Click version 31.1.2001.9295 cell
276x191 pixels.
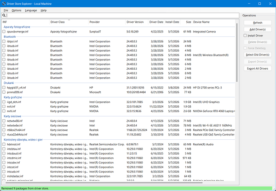[x=135, y=88]
